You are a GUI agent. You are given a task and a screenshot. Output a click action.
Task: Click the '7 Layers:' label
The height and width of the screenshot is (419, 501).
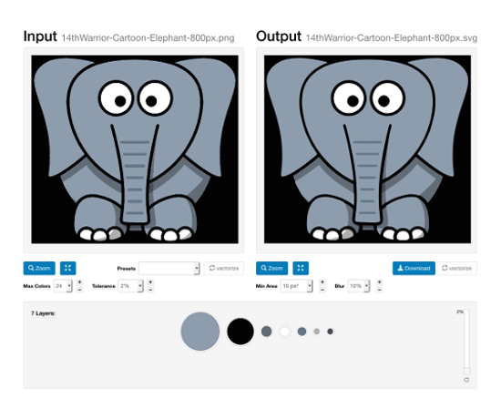[43, 313]
